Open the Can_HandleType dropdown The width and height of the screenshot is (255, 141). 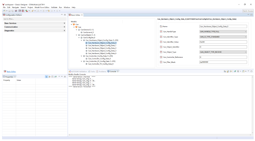tap(223, 32)
